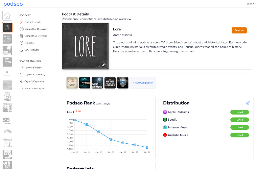This screenshot has width=257, height=169.
Task: Open the Weird Darkness competitor thumbnail
Action: (97, 83)
